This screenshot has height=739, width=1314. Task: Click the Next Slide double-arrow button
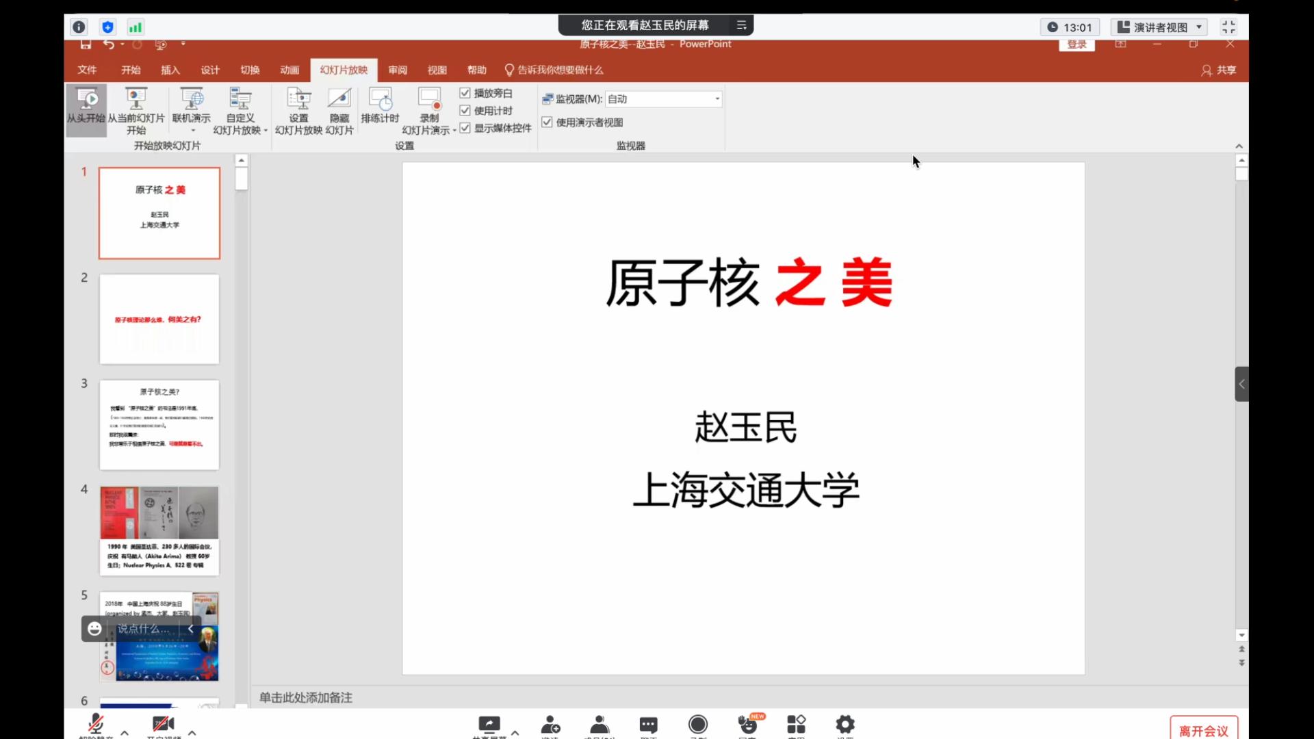[1241, 662]
